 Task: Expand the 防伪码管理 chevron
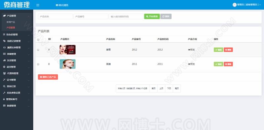coord(29,35)
